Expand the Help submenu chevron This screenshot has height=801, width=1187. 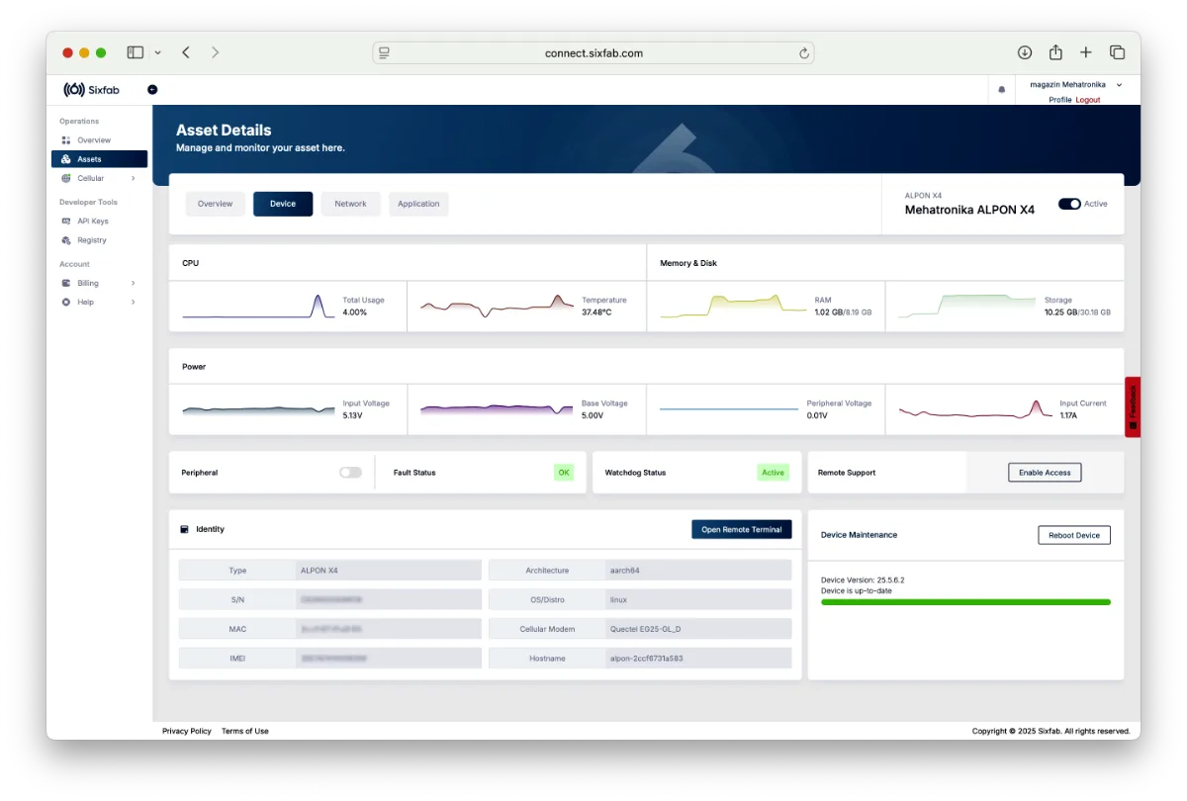133,302
